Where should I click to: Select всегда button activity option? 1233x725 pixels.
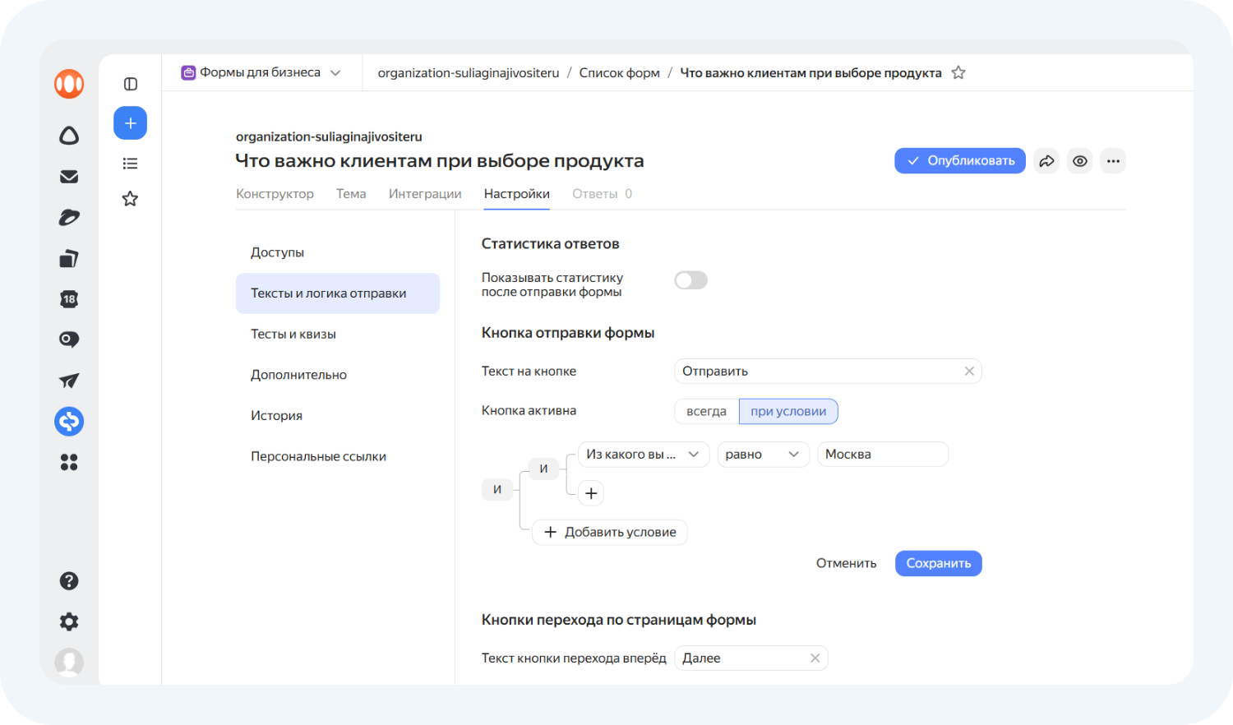[707, 412]
